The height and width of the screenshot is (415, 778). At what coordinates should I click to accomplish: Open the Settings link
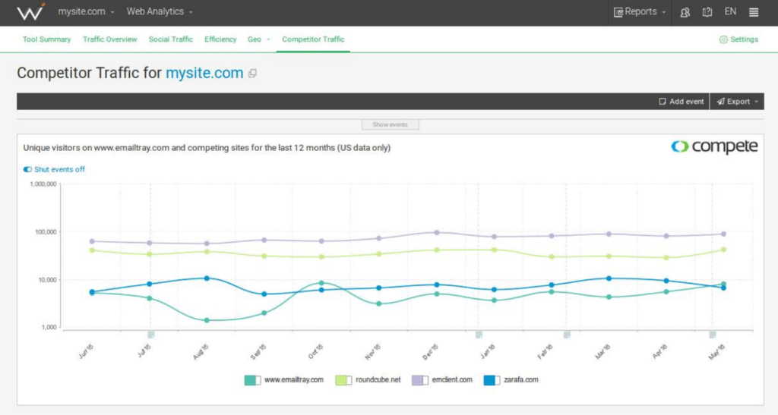pyautogui.click(x=744, y=39)
